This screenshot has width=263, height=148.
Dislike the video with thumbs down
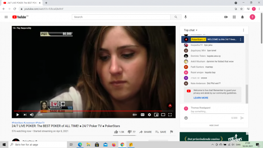pyautogui.click(x=131, y=132)
